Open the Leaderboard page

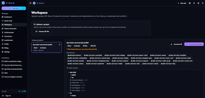coord(14,40)
